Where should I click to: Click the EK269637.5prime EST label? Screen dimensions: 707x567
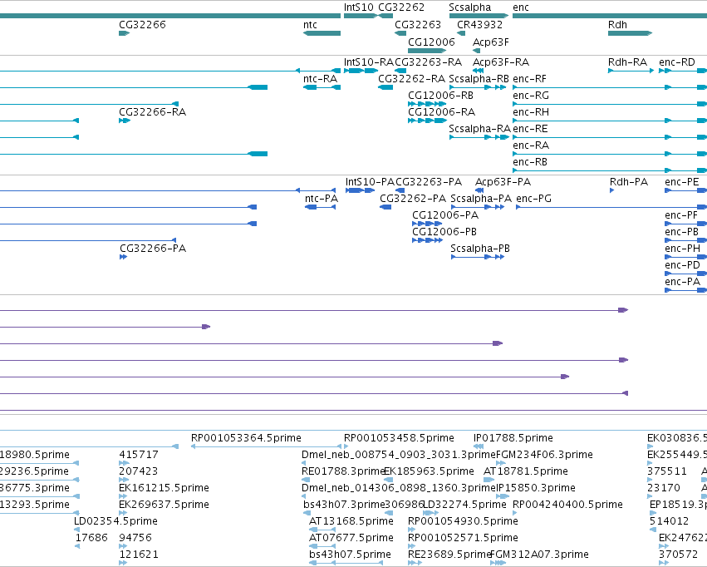tap(164, 505)
